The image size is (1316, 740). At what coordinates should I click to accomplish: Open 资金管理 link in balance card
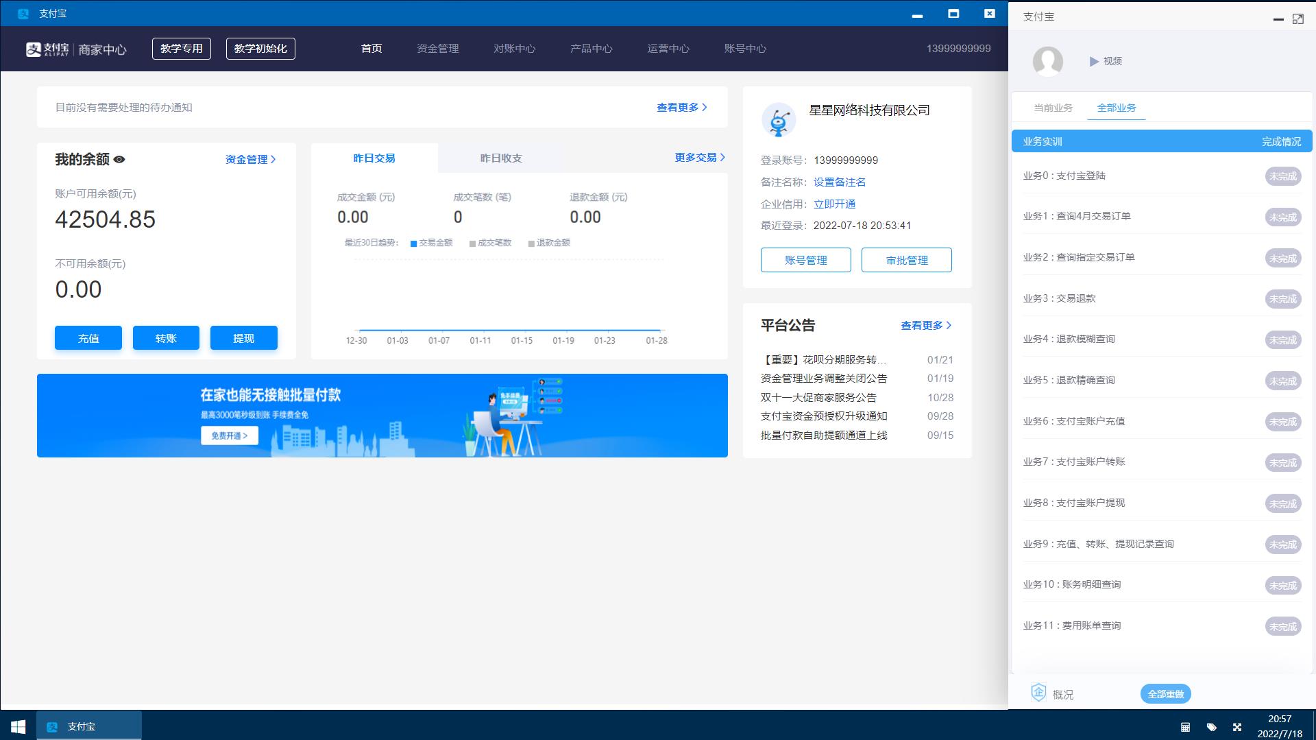[251, 160]
